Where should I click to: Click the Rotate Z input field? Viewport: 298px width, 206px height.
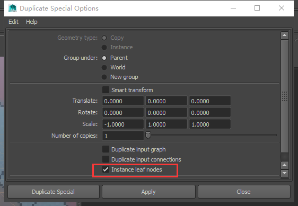click(210, 112)
